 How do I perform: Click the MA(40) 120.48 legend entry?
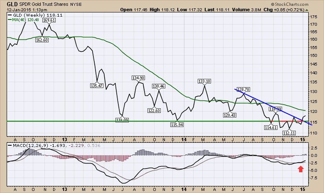[x=24, y=20]
